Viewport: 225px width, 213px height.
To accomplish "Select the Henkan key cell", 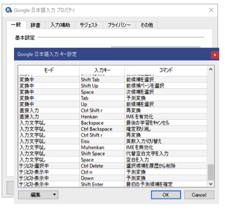I will [102, 117].
